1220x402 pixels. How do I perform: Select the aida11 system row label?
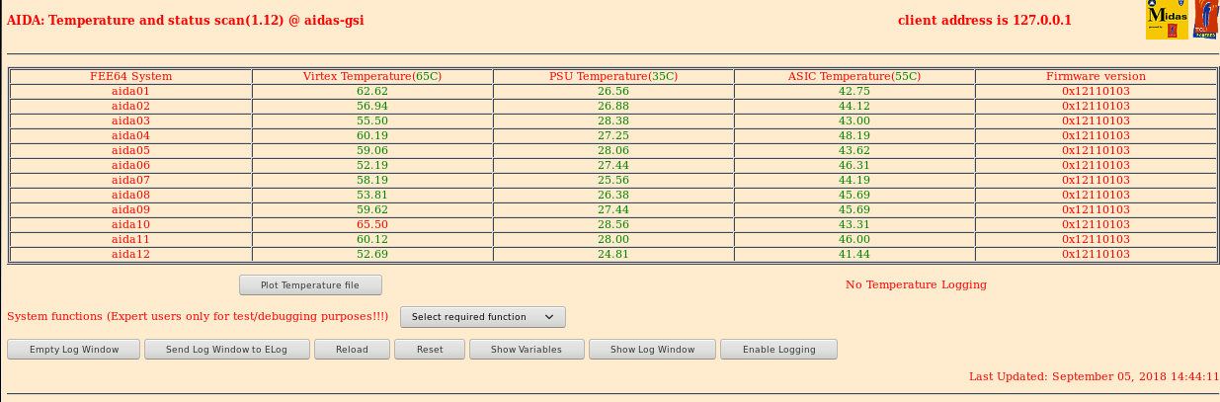click(130, 239)
